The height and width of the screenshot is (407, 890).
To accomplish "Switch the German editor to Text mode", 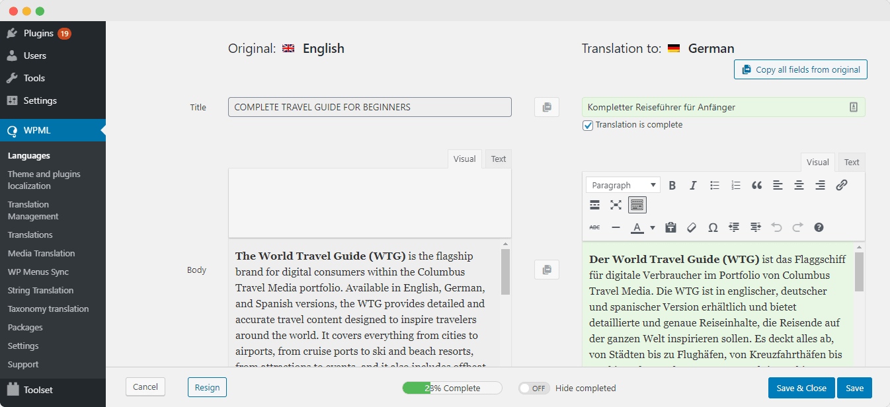I will click(851, 162).
